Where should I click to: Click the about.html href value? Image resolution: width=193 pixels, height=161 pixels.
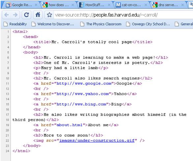coord(69,125)
